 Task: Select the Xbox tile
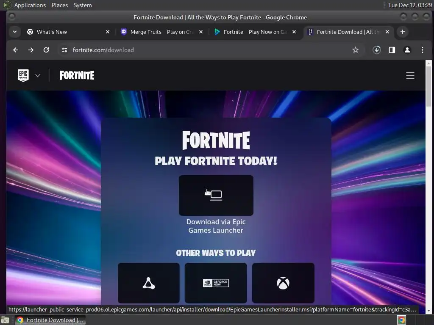point(283,283)
